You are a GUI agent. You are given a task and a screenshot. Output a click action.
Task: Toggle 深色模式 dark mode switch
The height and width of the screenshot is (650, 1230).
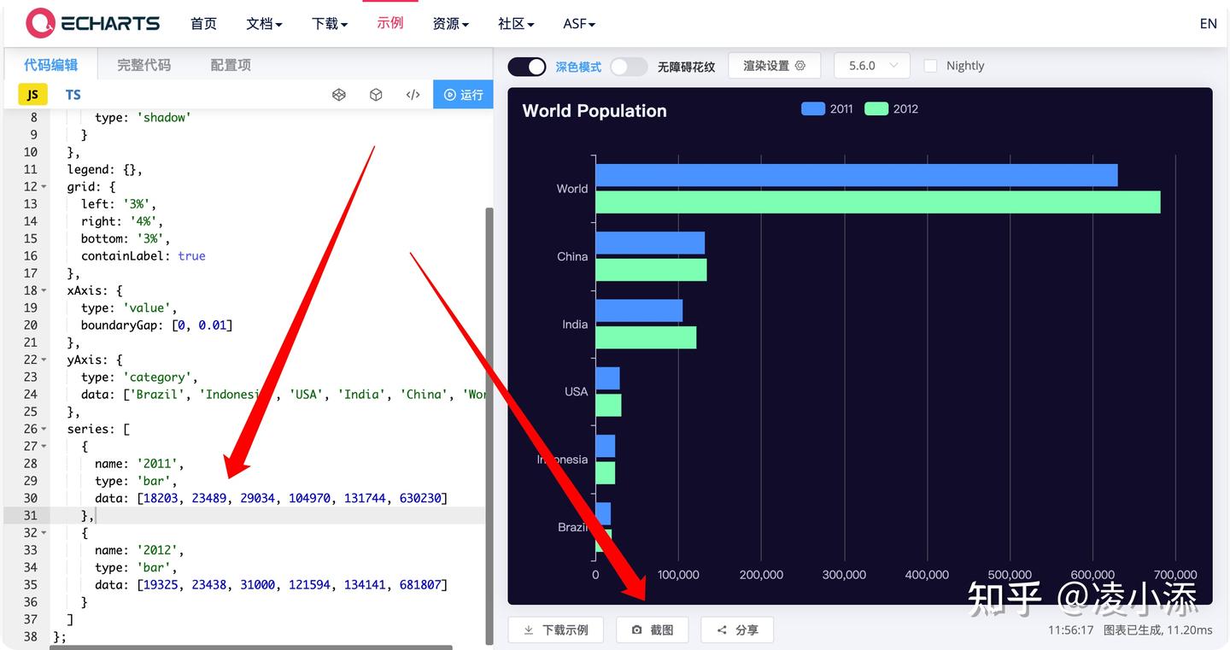(527, 66)
